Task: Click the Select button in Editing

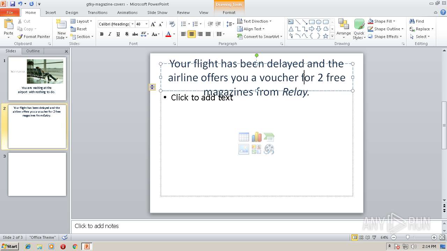Action: tap(419, 37)
